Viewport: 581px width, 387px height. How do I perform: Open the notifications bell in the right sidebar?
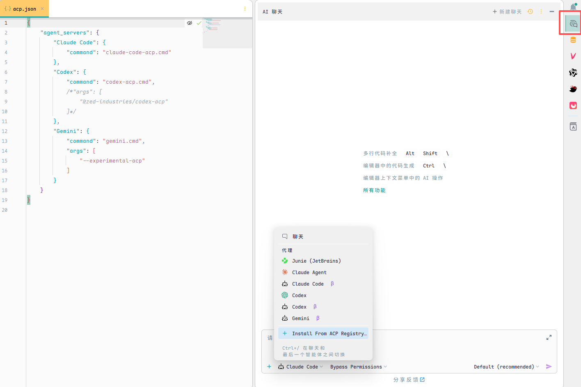click(573, 7)
